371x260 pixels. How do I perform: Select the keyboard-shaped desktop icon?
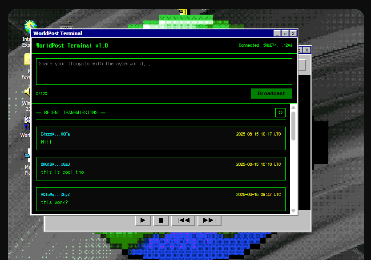(66, 25)
